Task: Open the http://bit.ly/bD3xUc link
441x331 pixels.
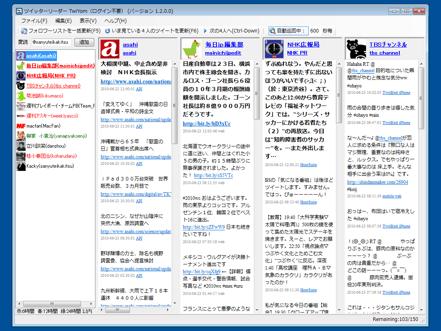Action: point(207,124)
